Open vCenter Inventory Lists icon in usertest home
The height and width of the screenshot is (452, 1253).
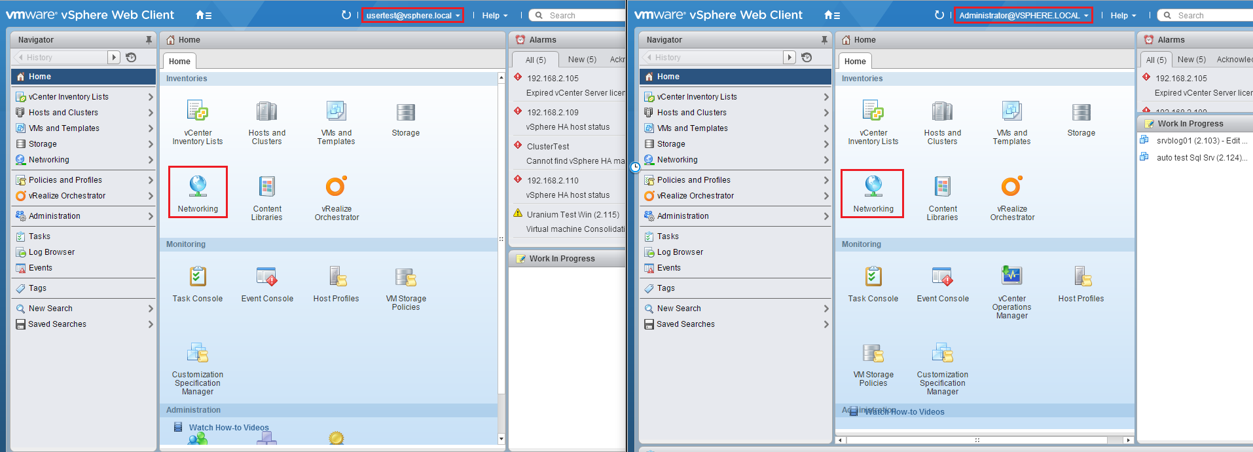point(198,122)
